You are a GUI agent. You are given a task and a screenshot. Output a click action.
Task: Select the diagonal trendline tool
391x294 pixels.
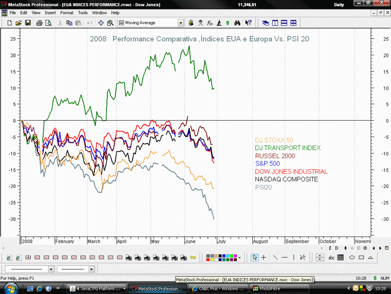click(x=275, y=257)
